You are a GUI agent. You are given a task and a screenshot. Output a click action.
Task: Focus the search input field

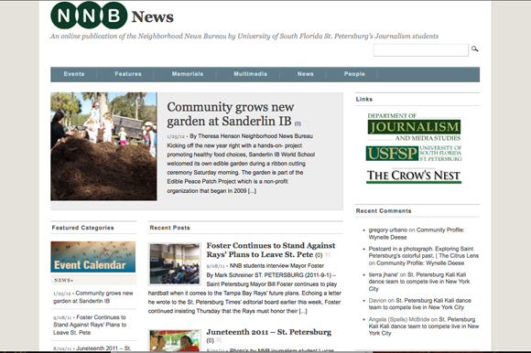point(420,50)
